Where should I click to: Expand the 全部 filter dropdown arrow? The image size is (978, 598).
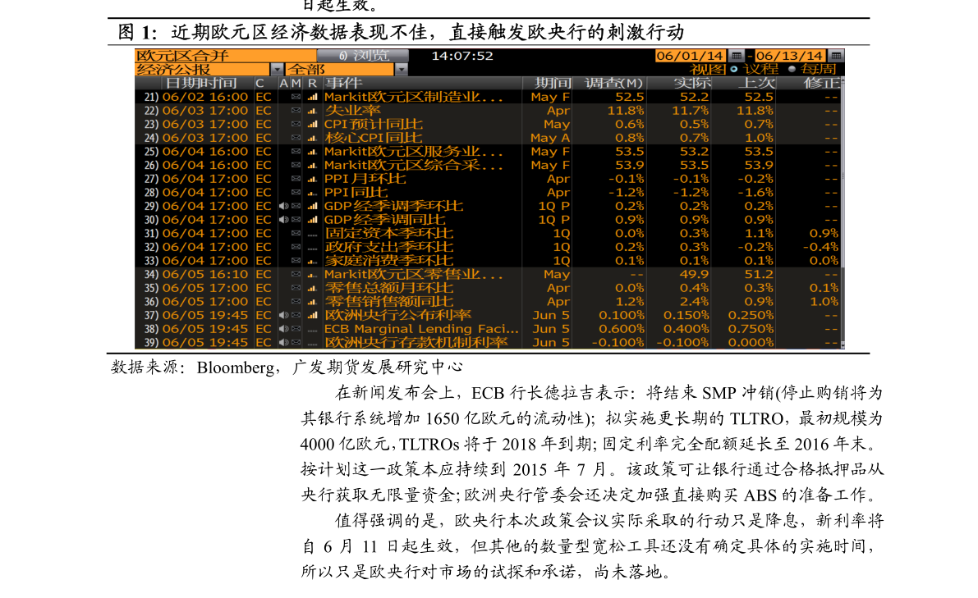401,70
